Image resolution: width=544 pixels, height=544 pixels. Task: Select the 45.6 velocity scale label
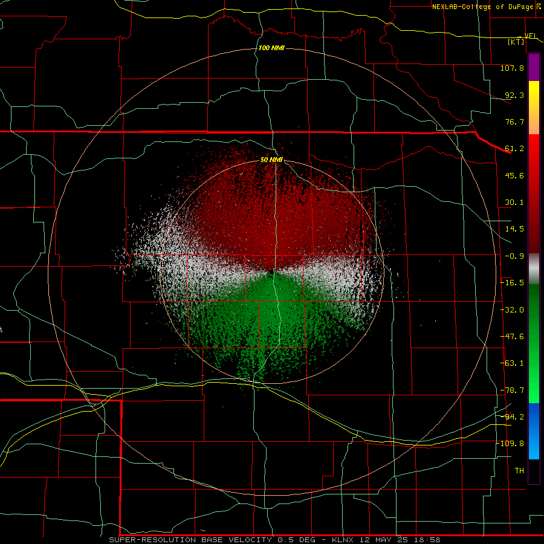tap(514, 175)
